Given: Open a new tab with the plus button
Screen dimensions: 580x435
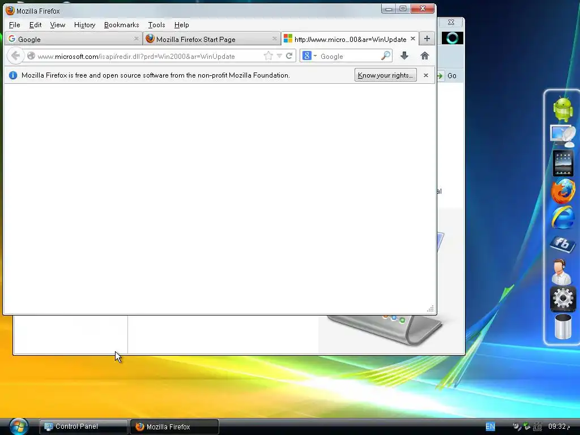Looking at the screenshot, I should point(427,39).
